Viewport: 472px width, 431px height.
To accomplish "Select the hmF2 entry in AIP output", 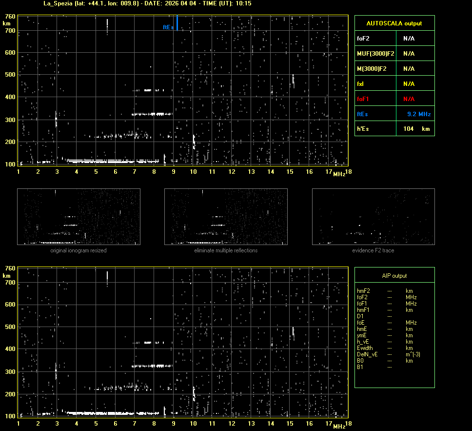I will click(364, 291).
